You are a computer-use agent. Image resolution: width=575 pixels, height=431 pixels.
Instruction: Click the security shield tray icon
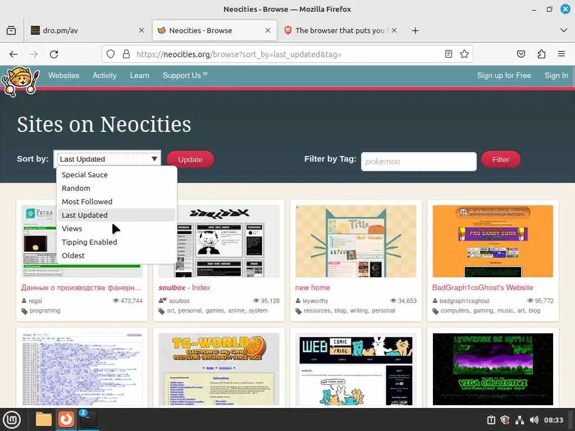(505, 420)
